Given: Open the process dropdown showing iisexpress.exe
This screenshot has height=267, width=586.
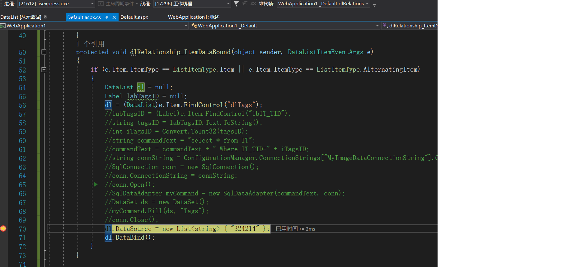Looking at the screenshot, I should pyautogui.click(x=56, y=4).
